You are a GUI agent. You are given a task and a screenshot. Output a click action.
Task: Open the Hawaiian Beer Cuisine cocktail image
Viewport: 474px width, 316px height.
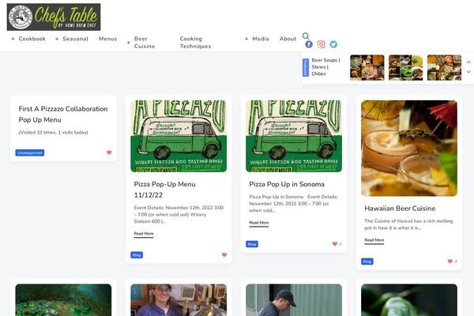point(409,149)
